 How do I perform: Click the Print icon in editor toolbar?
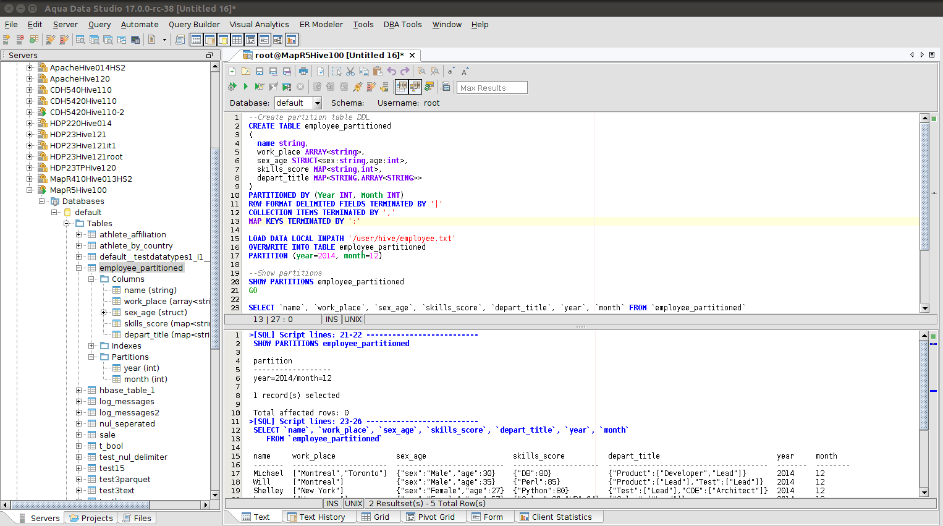(303, 72)
